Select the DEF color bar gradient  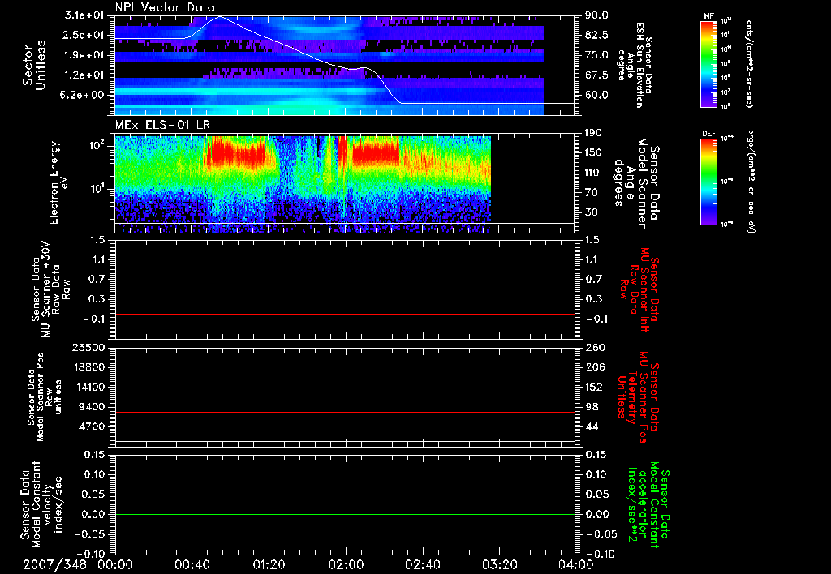point(709,182)
